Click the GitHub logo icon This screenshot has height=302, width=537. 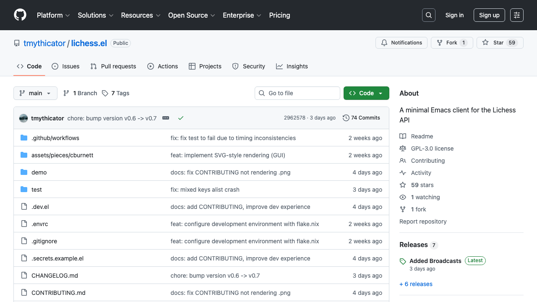point(20,15)
